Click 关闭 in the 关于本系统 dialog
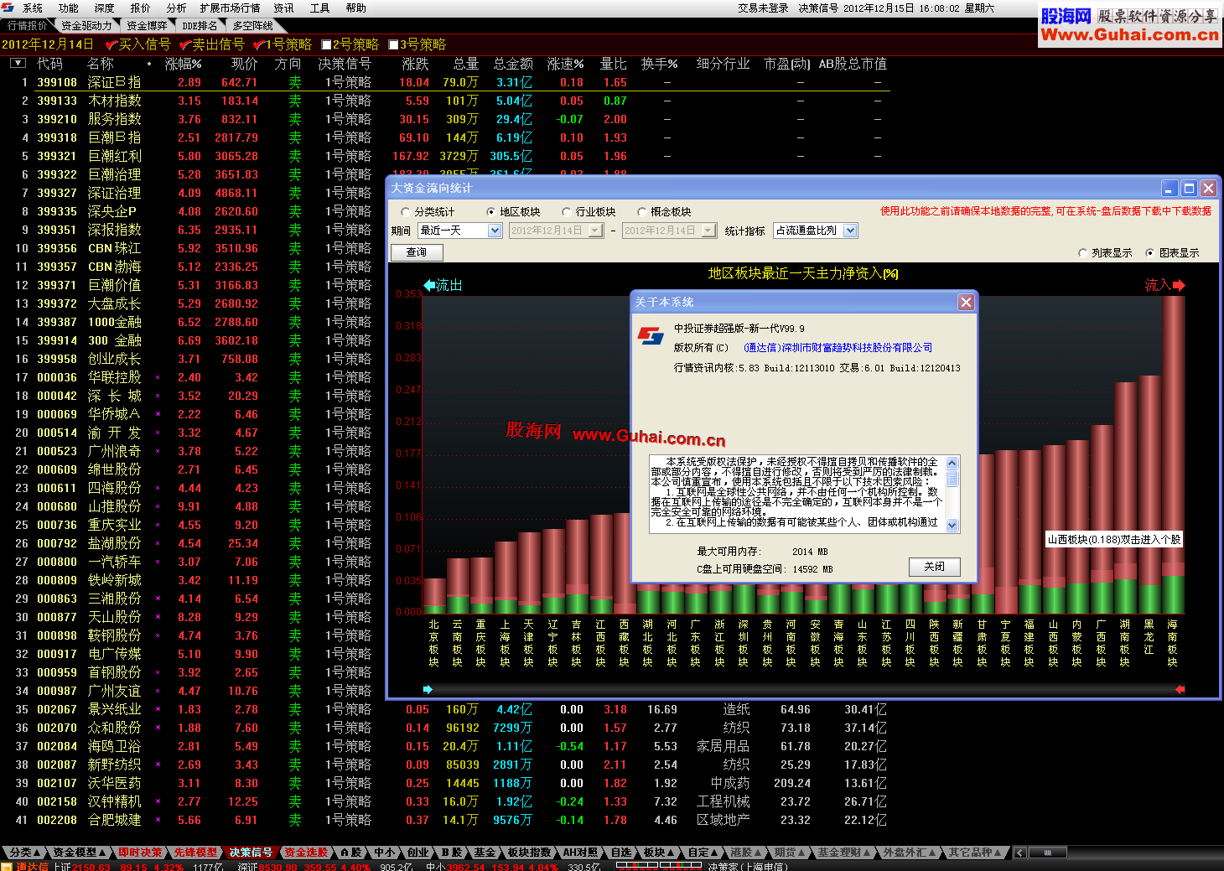 (x=935, y=568)
